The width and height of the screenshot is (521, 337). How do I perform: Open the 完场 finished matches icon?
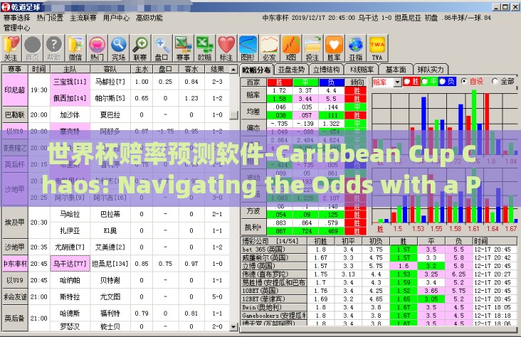point(119,48)
